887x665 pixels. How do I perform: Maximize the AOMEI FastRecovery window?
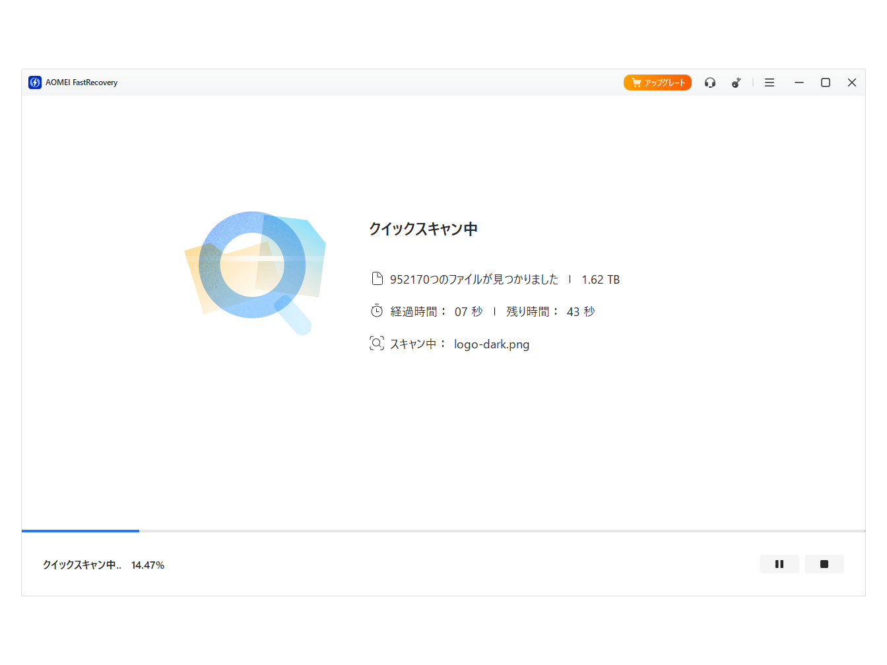click(x=826, y=82)
